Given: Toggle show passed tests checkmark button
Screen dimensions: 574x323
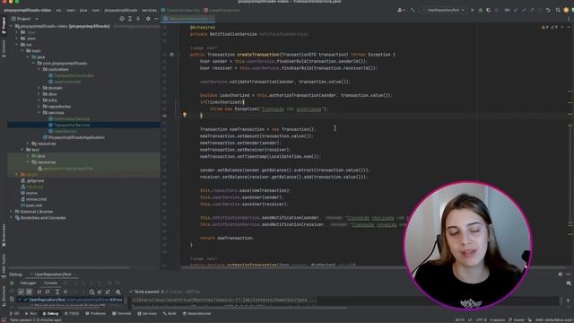Looking at the screenshot, I should (21, 292).
